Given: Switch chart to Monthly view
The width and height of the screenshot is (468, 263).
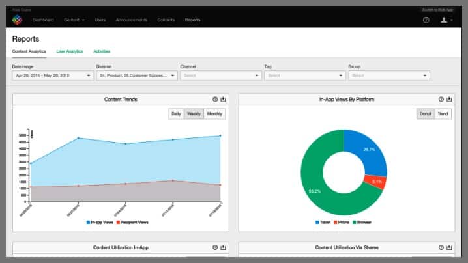Looking at the screenshot, I should point(214,114).
